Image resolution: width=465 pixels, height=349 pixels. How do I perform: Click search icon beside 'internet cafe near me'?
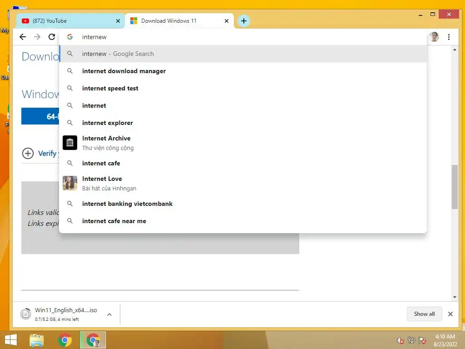70,221
